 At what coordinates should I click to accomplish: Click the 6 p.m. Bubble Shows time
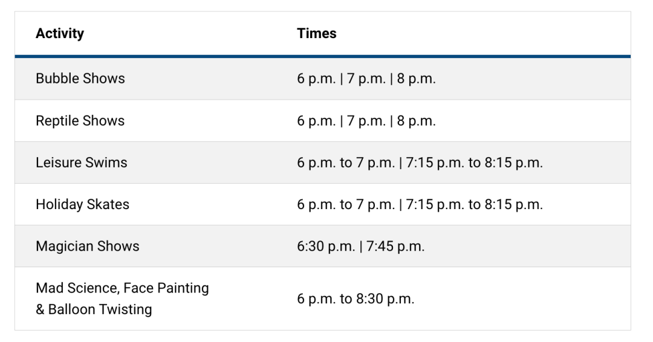click(316, 79)
